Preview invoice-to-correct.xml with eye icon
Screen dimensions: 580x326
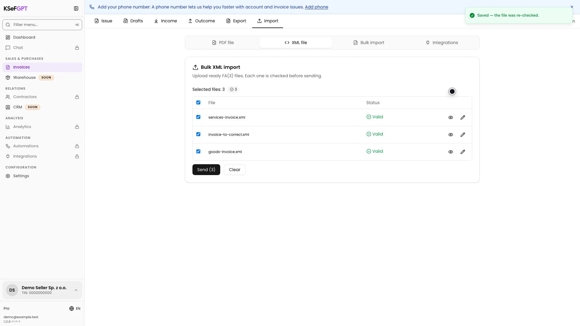451,135
